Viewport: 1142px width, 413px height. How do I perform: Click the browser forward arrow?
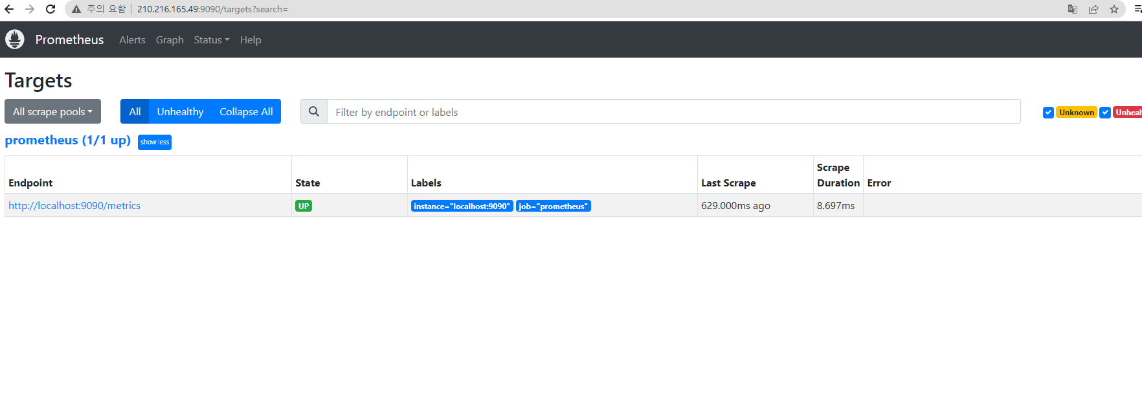(30, 9)
